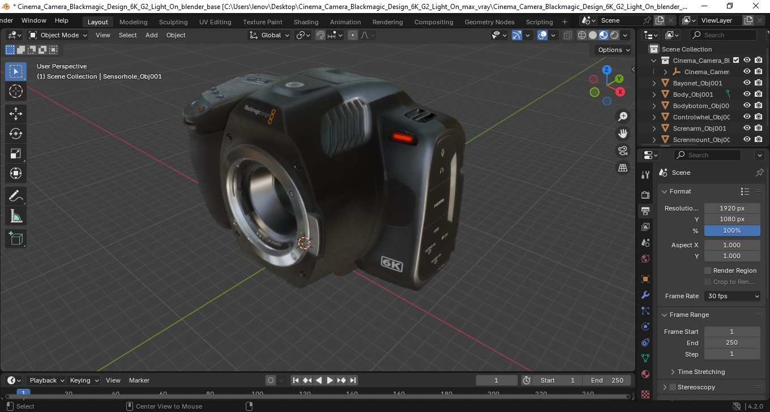The width and height of the screenshot is (770, 412).
Task: Open the View Layer properties tab
Action: click(645, 227)
